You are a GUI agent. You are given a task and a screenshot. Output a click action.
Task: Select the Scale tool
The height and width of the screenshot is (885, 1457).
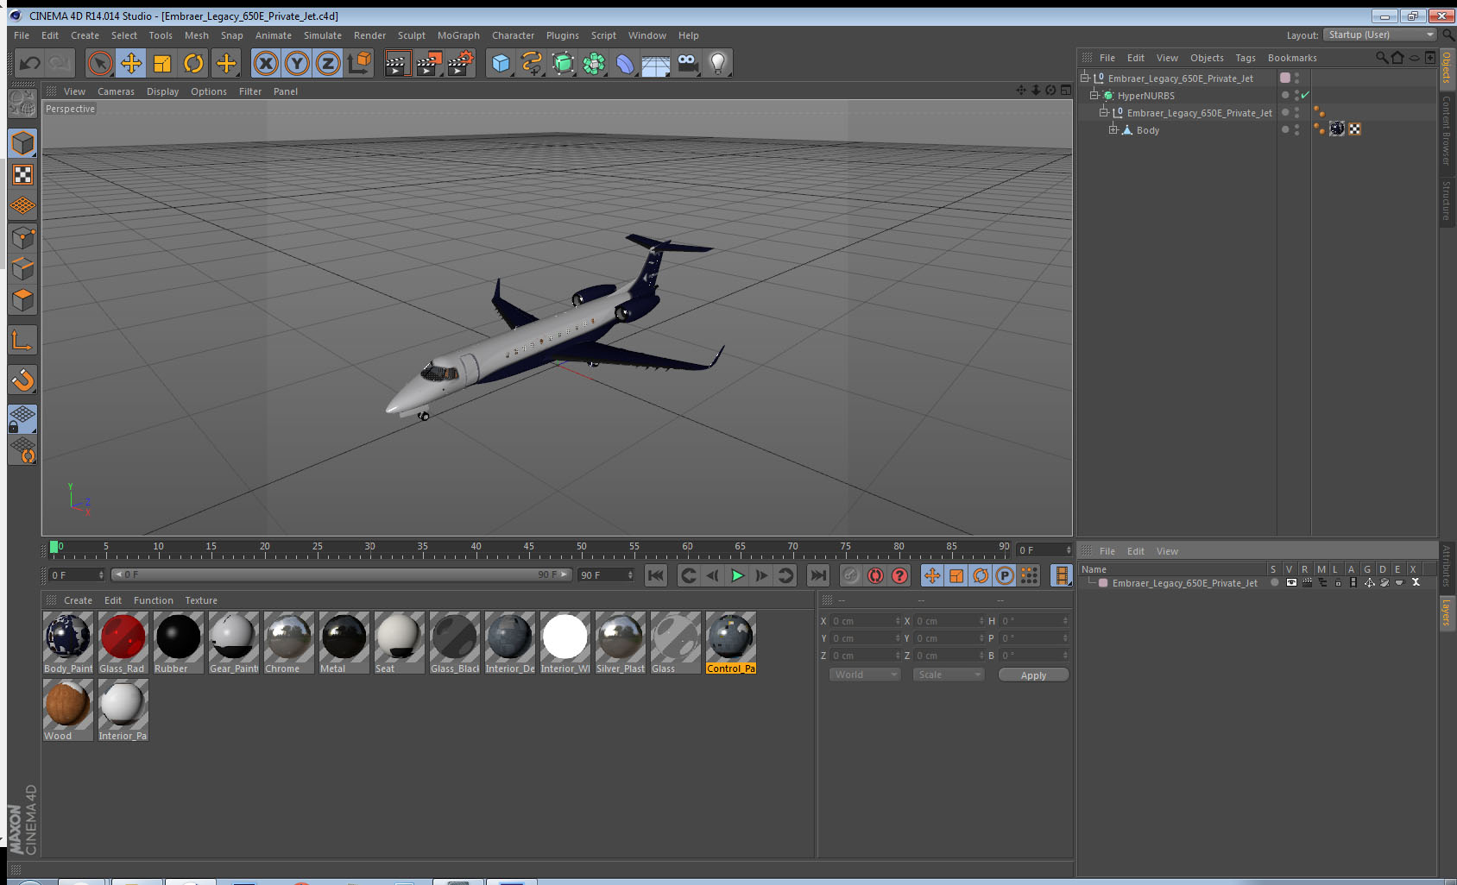pyautogui.click(x=162, y=63)
